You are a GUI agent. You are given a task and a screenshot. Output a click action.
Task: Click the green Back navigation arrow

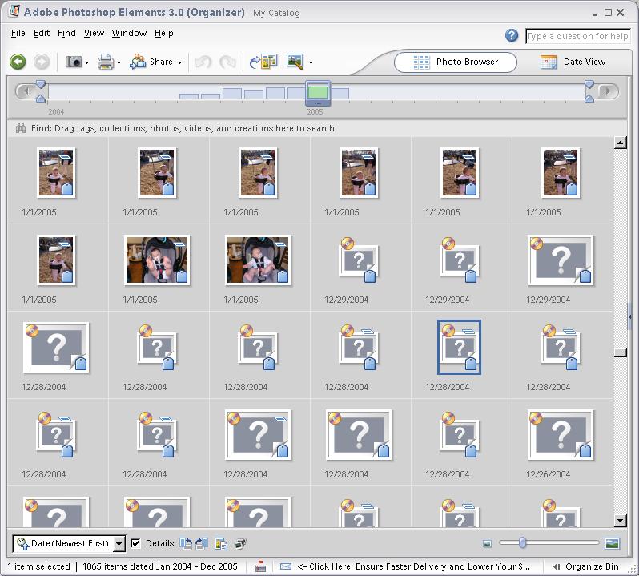(x=18, y=62)
